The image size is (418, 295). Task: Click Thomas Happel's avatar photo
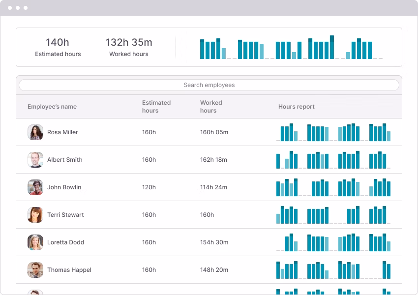tap(35, 270)
